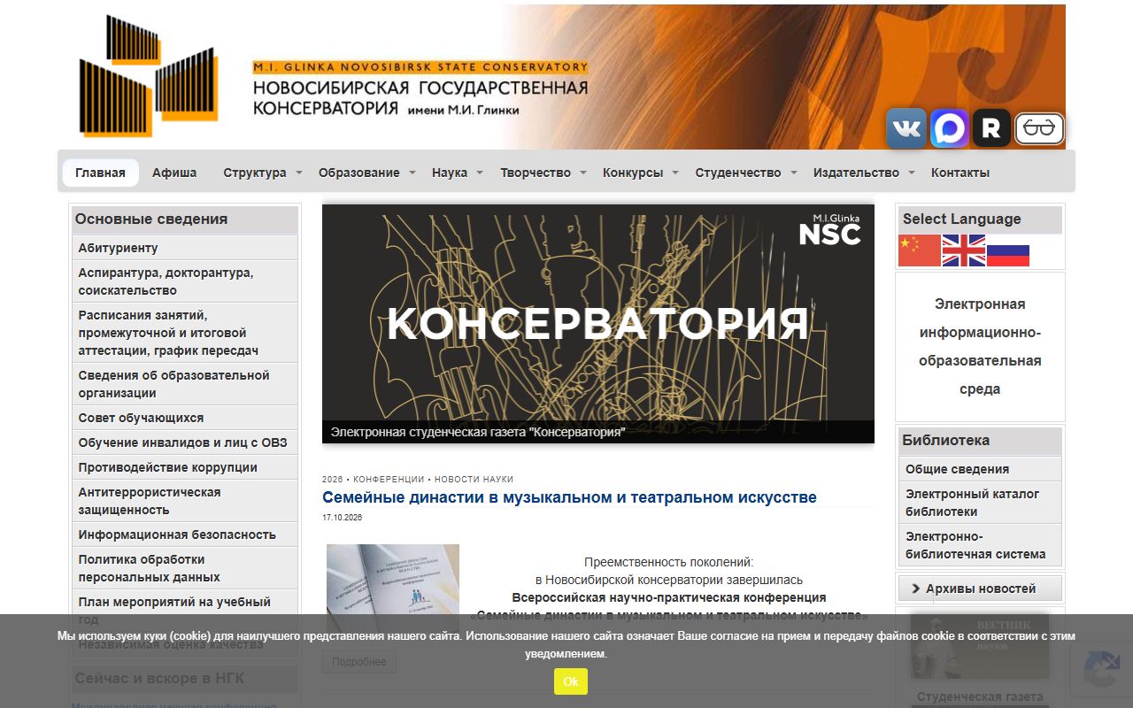Open Сведения об образовательной организации

(x=185, y=384)
